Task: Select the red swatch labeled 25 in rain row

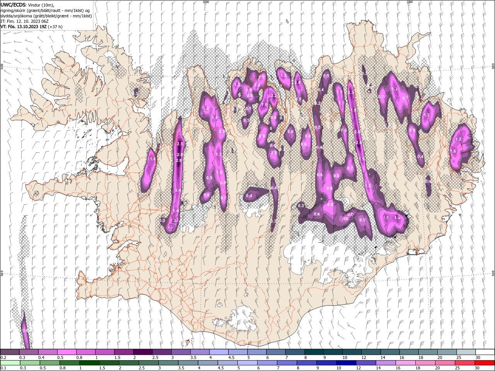Action: tap(465, 363)
